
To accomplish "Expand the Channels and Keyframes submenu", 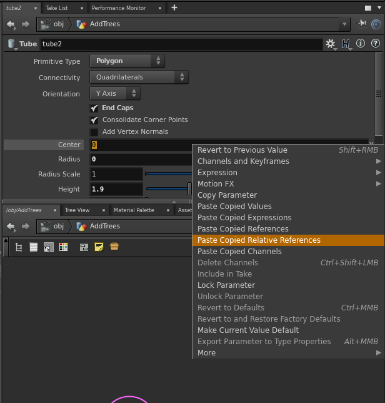I will [x=288, y=161].
